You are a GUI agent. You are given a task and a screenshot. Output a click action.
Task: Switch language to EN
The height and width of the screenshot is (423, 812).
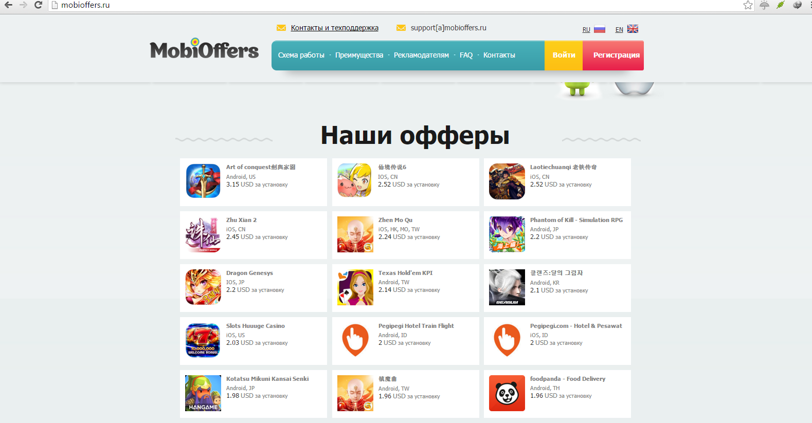click(x=619, y=30)
